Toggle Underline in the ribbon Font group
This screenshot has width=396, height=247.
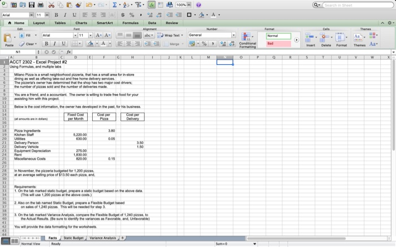63,43
